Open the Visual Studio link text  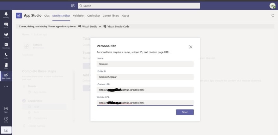coord(90,26)
